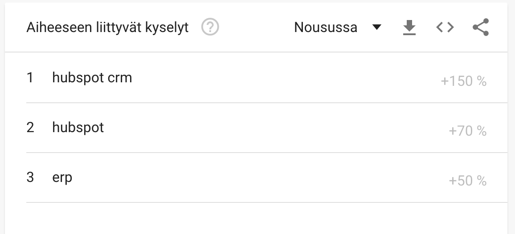
Task: Click the +150 % growth value
Action: point(463,81)
